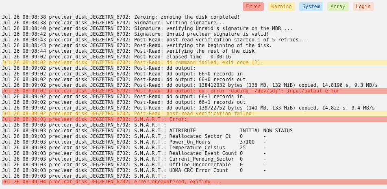Screen dimensions: 387x189
Task: Select the '66+1 records out' log line
Action: pyautogui.click(x=124, y=102)
